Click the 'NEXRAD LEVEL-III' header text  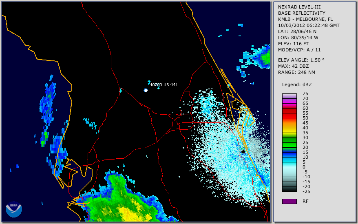pyautogui.click(x=299, y=7)
